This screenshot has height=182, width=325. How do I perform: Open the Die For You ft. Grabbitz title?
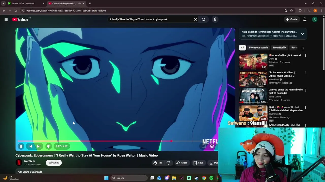tap(282, 74)
